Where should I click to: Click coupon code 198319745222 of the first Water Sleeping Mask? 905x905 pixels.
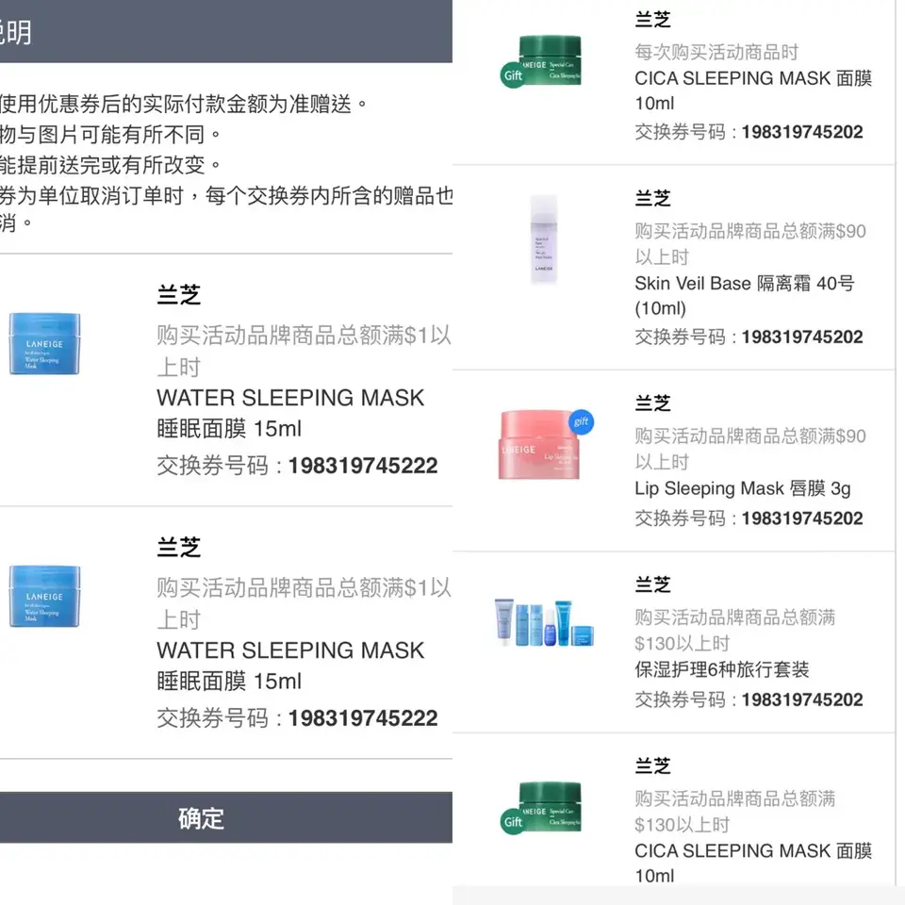point(363,466)
